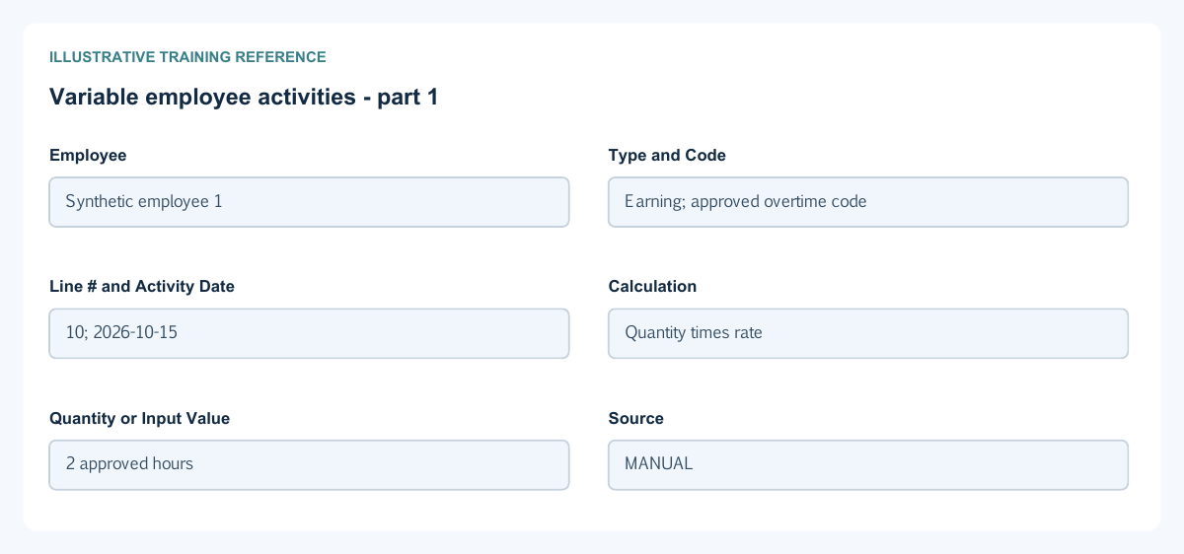Select the Type and Code input field
This screenshot has height=554, width=1184.
tap(868, 202)
